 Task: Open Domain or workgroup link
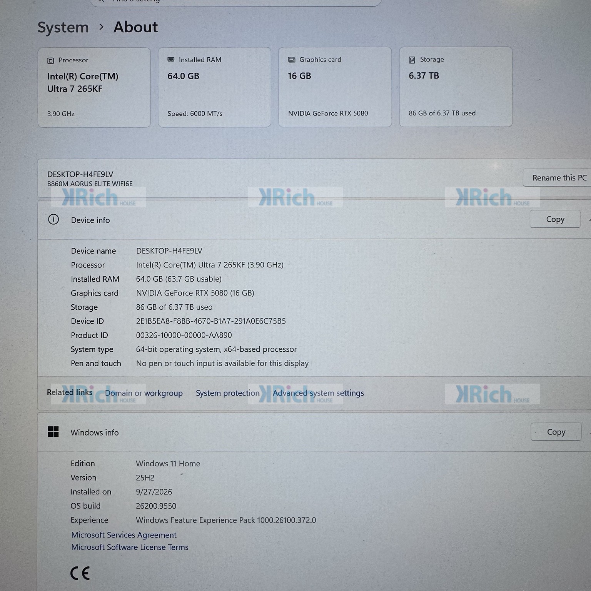pos(144,393)
